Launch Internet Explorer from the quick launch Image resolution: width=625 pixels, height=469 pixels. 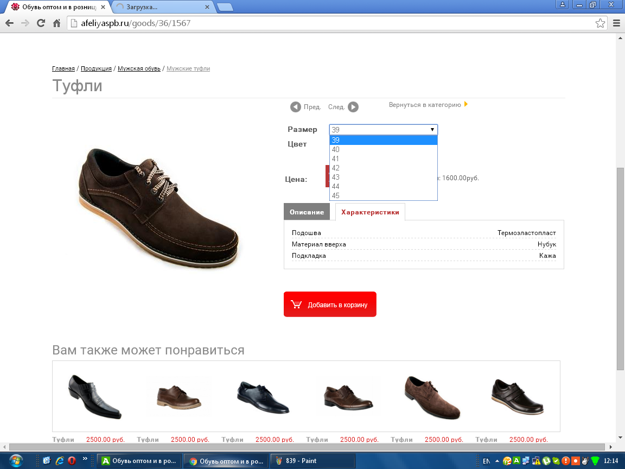59,461
